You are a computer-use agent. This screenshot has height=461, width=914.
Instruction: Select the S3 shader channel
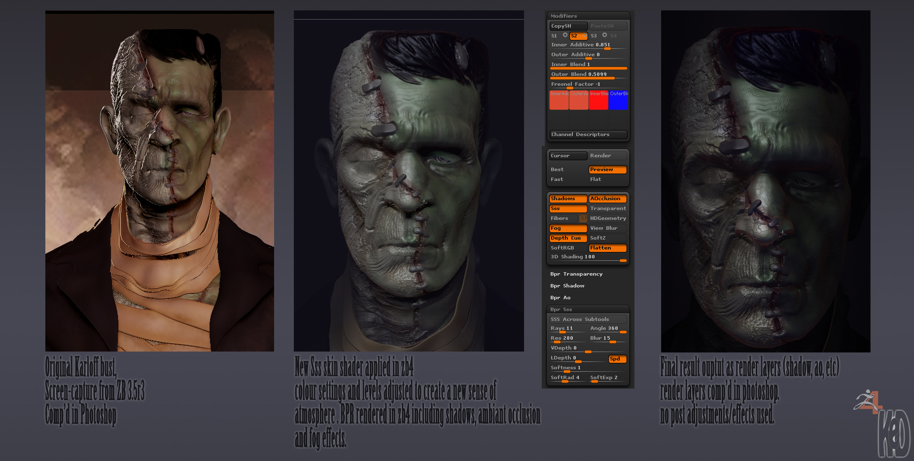(x=598, y=35)
